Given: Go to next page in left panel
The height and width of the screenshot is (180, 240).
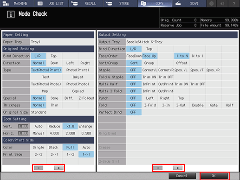Looking at the screenshot, I should point(58,168).
